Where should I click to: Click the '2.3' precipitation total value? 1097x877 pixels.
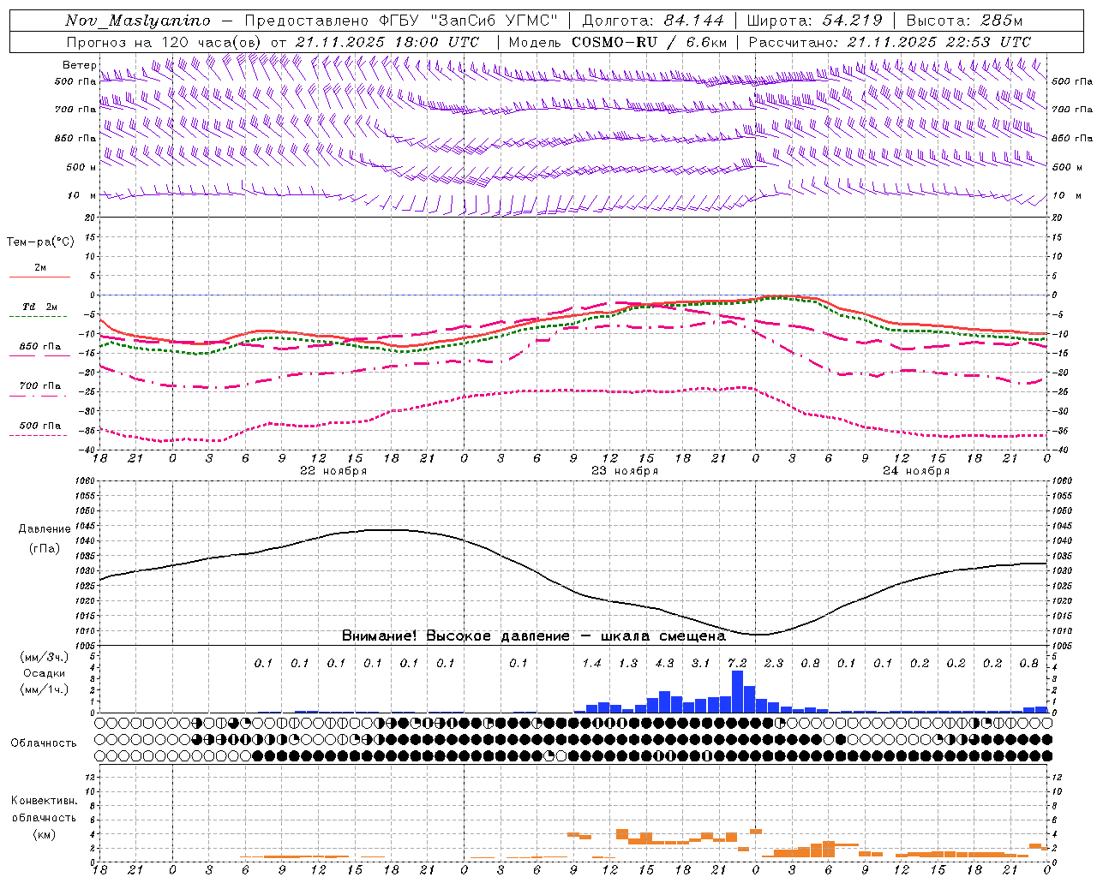(x=774, y=664)
